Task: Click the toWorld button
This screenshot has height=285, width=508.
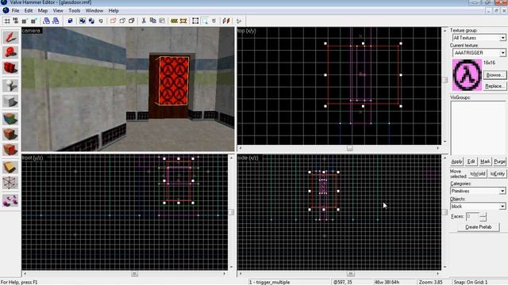Action: pyautogui.click(x=478, y=174)
